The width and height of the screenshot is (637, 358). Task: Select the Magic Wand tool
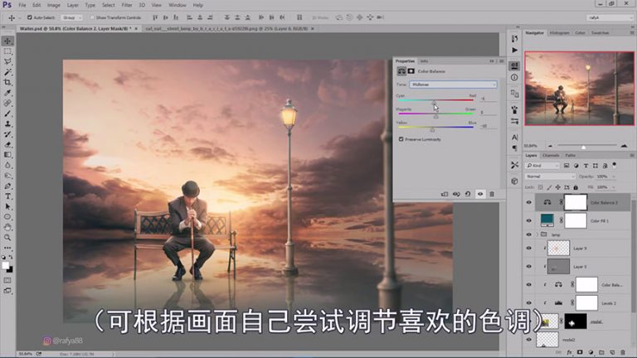[7, 72]
